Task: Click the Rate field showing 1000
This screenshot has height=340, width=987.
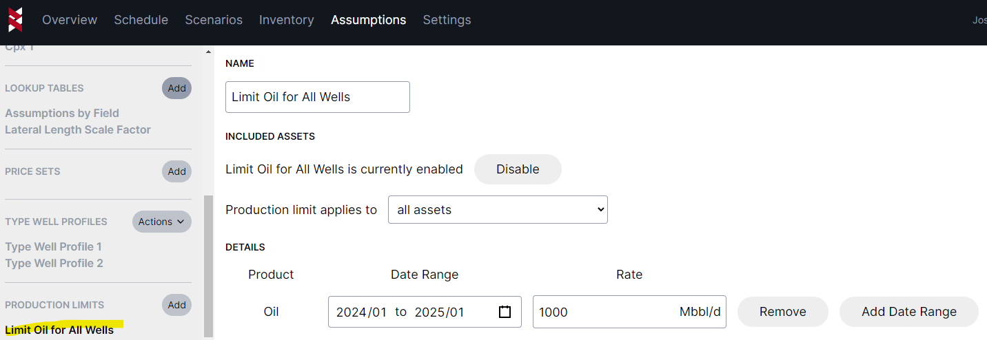Action: [629, 312]
